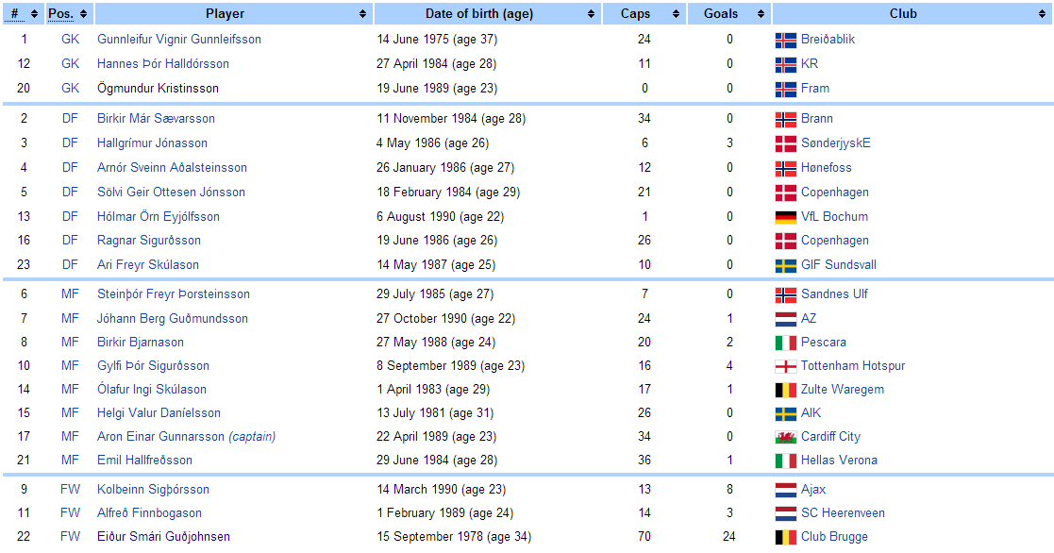Click the Germany flag beside VfL Bochum
This screenshot has height=553, width=1054.
click(785, 217)
